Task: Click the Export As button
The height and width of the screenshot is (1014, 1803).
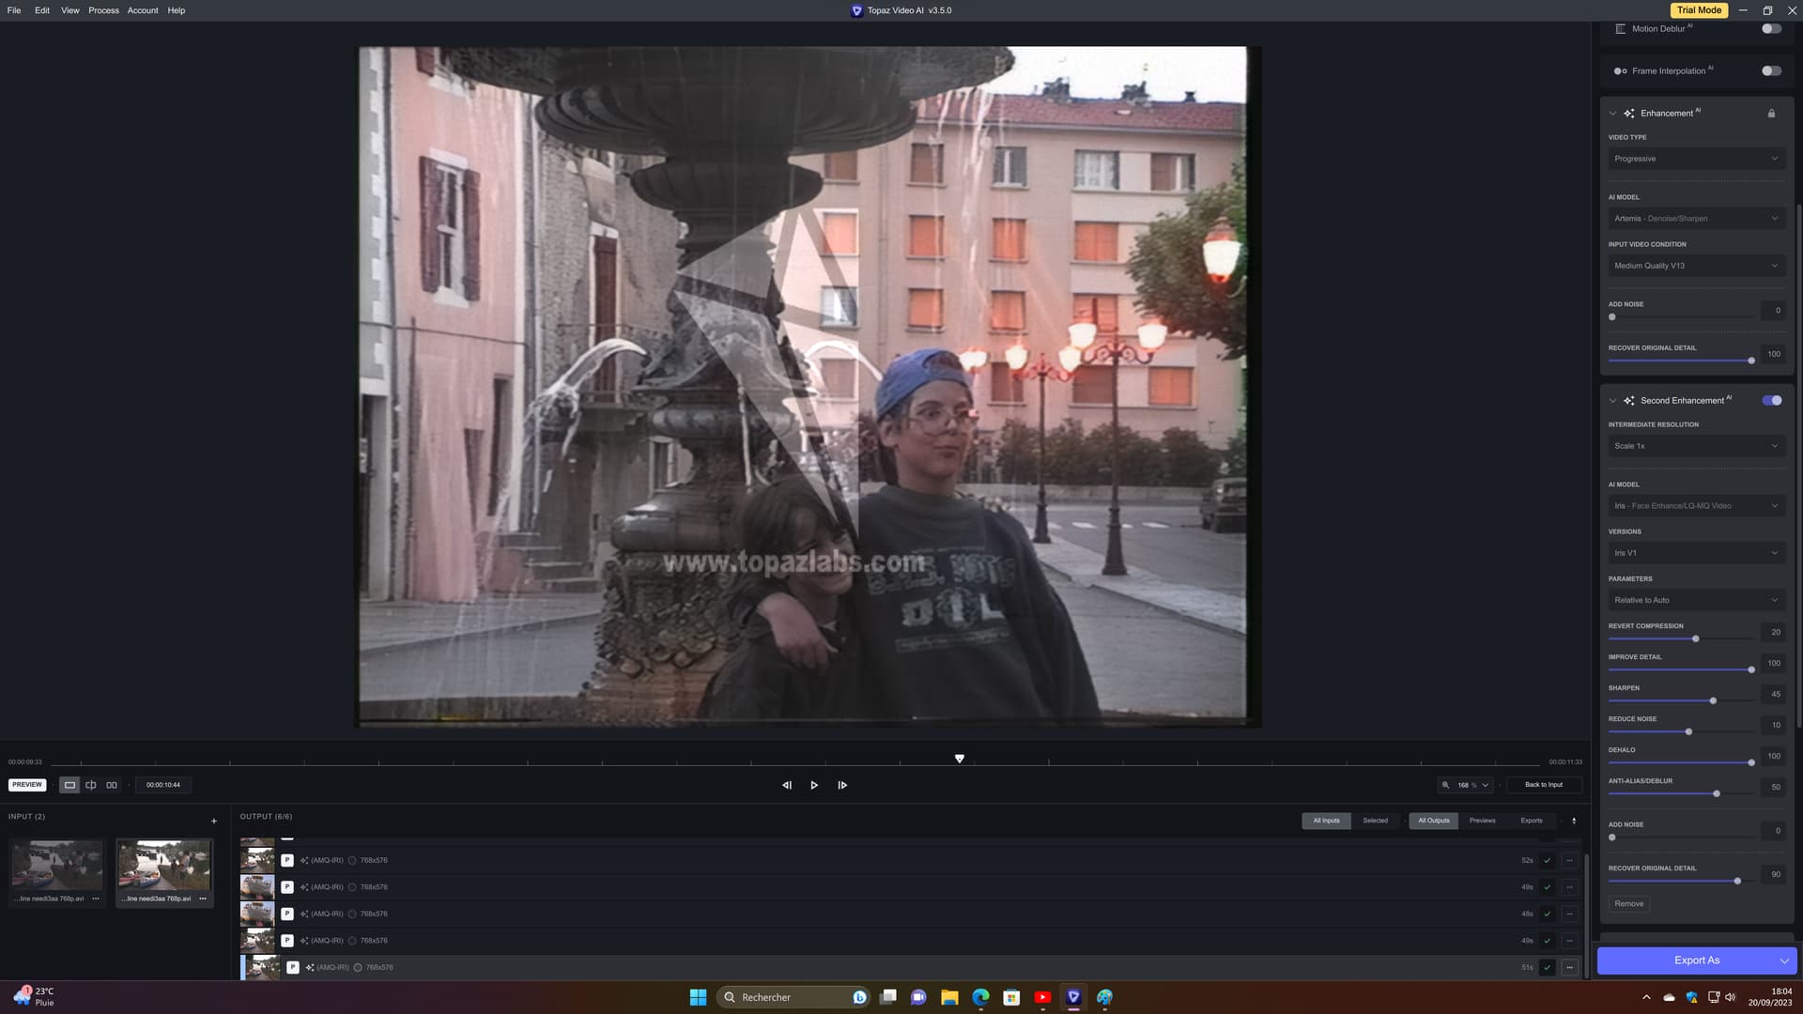Action: tap(1696, 960)
